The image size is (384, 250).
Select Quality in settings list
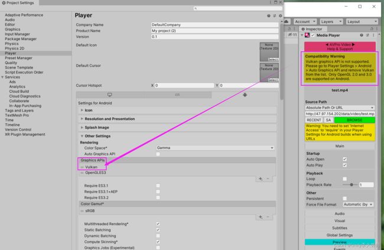click(11, 63)
